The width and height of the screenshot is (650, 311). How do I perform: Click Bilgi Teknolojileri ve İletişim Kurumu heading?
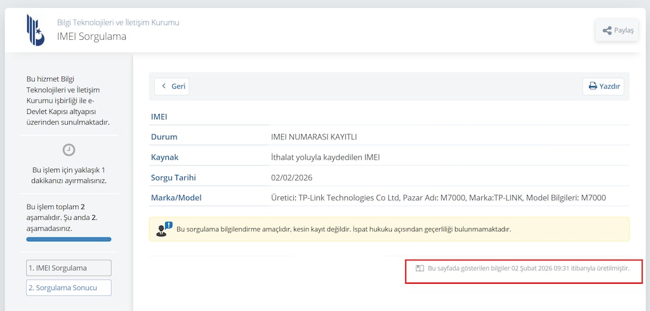118,22
